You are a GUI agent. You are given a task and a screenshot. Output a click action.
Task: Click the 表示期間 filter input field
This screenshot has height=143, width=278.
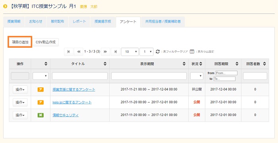pos(149,76)
